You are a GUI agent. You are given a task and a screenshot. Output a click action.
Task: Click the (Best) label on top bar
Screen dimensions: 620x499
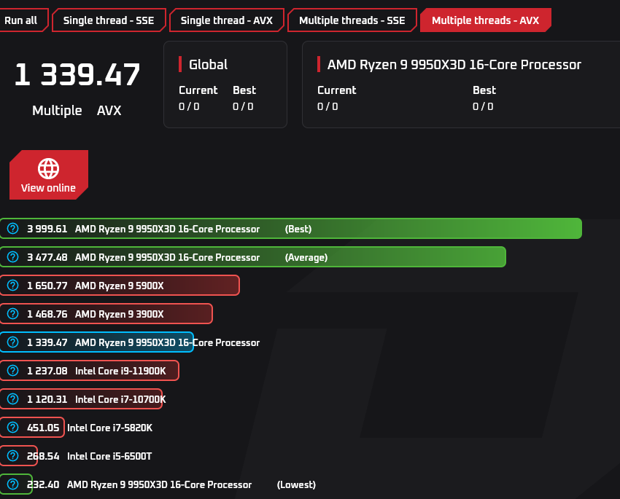pos(298,229)
